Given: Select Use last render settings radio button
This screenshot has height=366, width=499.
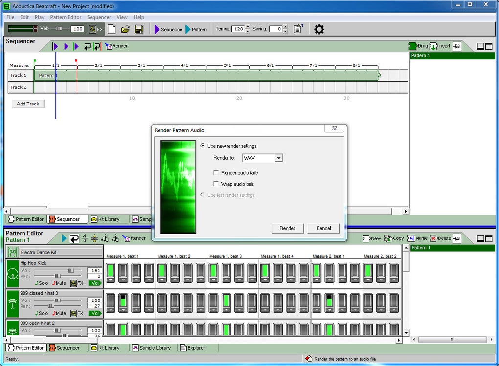Looking at the screenshot, I should (x=203, y=194).
